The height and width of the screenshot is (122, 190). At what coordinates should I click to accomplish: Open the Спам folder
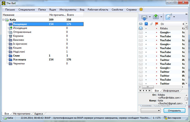[x=16, y=55]
